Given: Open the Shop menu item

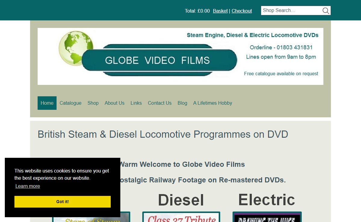Looking at the screenshot, I should point(93,103).
